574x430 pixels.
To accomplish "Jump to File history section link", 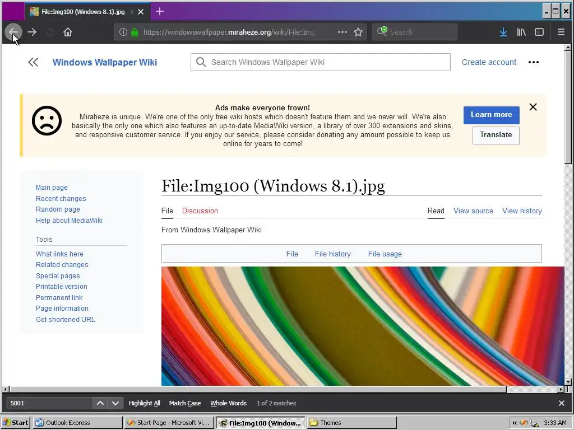I will 333,254.
